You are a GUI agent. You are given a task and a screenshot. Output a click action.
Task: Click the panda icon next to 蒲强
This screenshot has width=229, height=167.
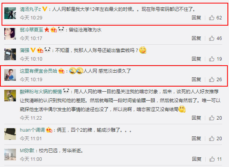pyautogui.click(x=47, y=50)
